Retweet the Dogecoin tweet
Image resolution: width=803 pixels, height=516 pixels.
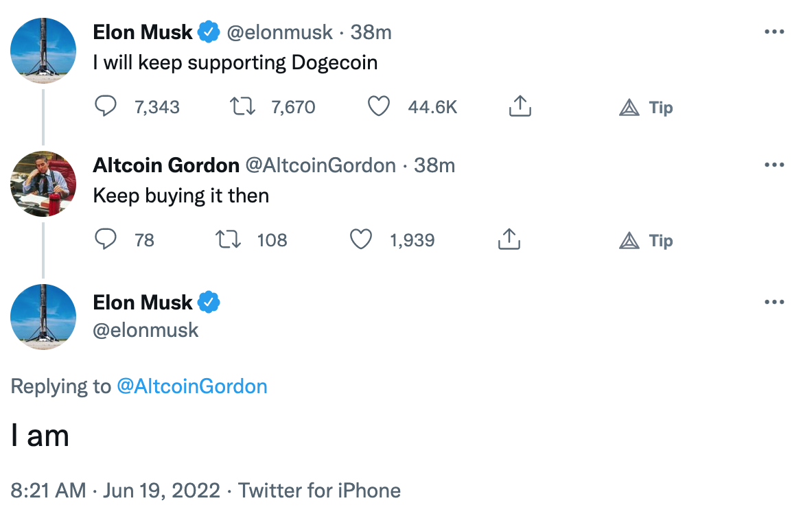point(241,107)
